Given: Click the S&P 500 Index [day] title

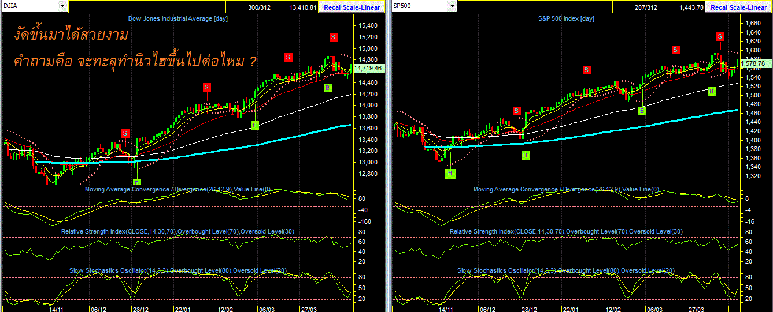Looking at the screenshot, I should (x=566, y=18).
